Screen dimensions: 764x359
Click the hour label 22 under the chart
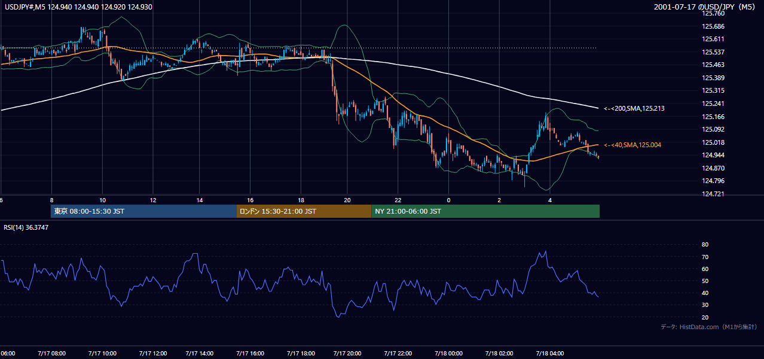(398, 200)
